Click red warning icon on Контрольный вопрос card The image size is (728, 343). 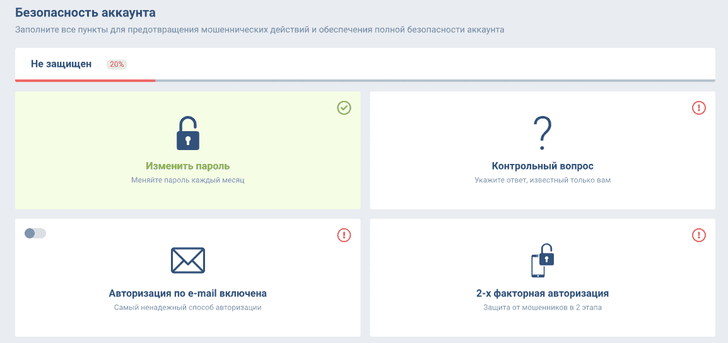tap(699, 108)
